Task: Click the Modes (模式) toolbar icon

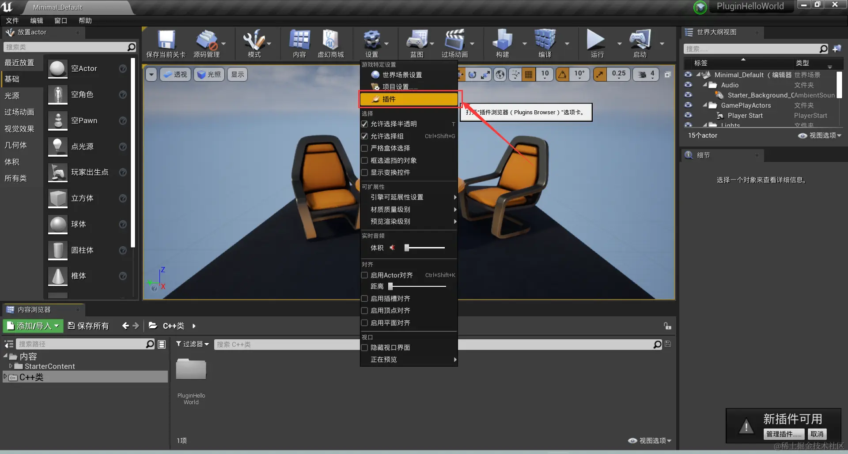Action: pos(254,40)
